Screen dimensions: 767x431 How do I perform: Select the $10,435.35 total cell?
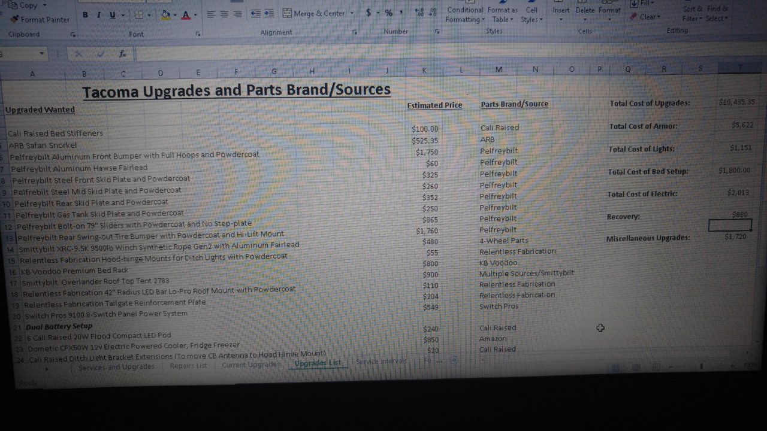(x=737, y=102)
